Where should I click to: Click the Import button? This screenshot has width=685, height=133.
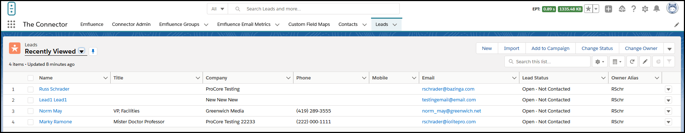click(x=512, y=49)
